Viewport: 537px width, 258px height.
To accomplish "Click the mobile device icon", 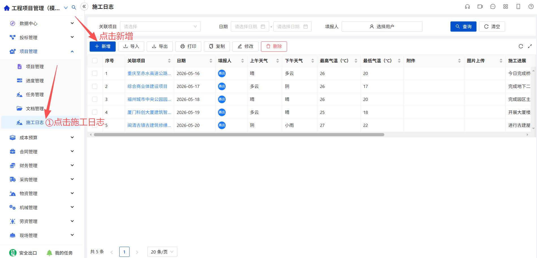I will pyautogui.click(x=518, y=7).
